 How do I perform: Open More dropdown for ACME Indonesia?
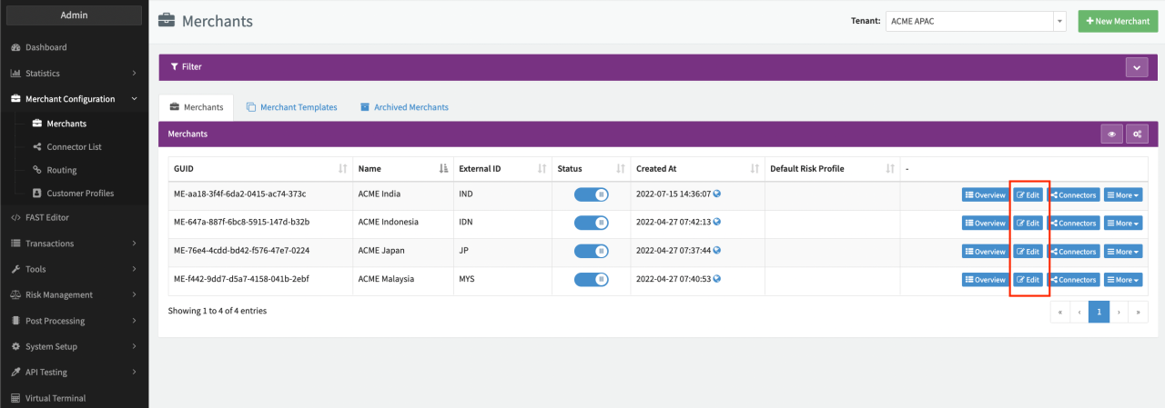point(1123,223)
